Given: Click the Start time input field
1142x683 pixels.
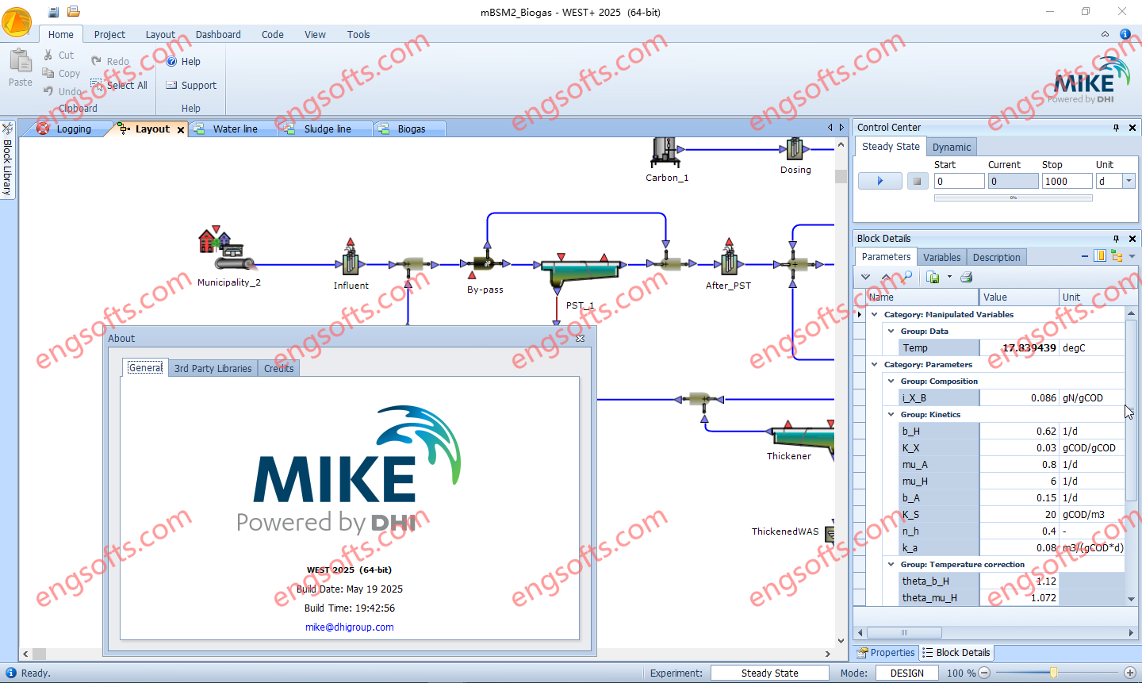Looking at the screenshot, I should 959,181.
